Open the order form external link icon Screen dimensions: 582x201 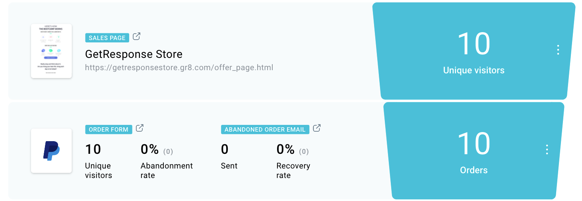point(140,128)
